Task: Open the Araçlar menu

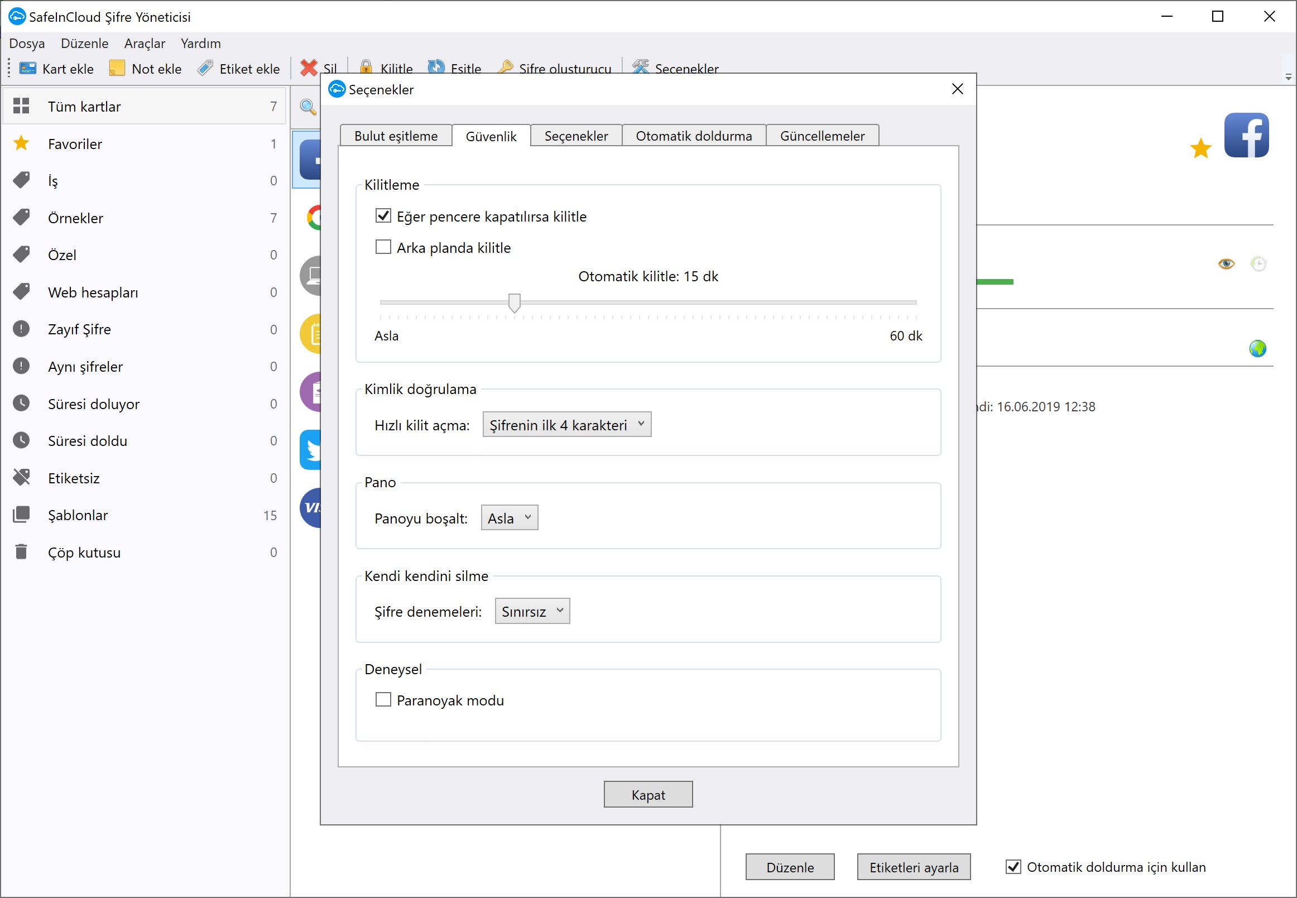Action: (x=145, y=44)
